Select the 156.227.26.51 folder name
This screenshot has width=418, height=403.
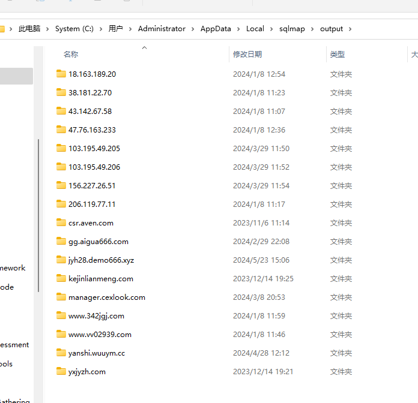92,186
